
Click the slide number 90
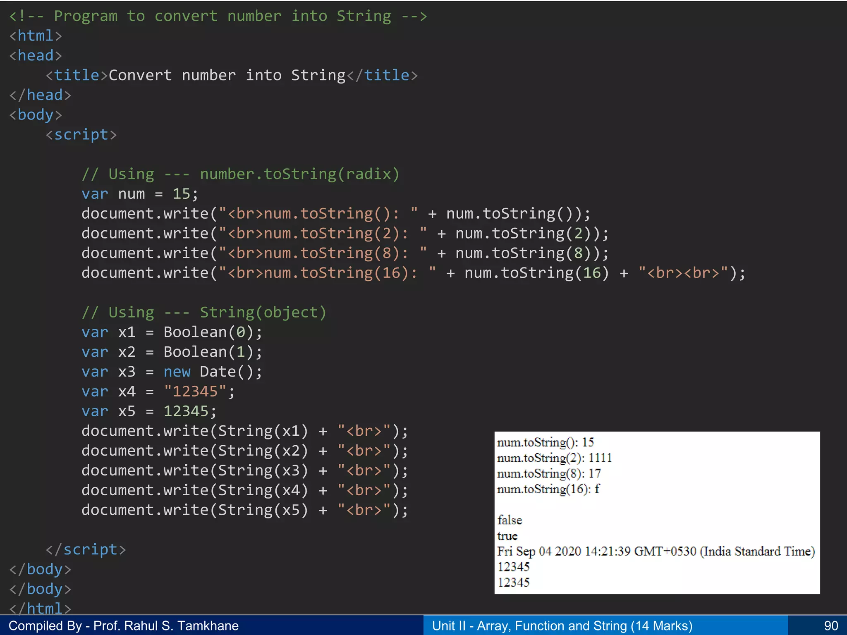coord(831,626)
